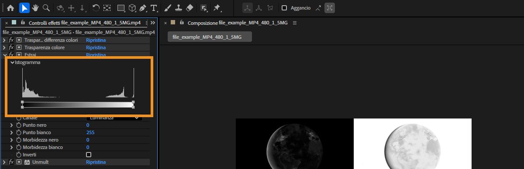Click the Unmult effect preset icon
The width and height of the screenshot is (524, 169).
pos(27,162)
